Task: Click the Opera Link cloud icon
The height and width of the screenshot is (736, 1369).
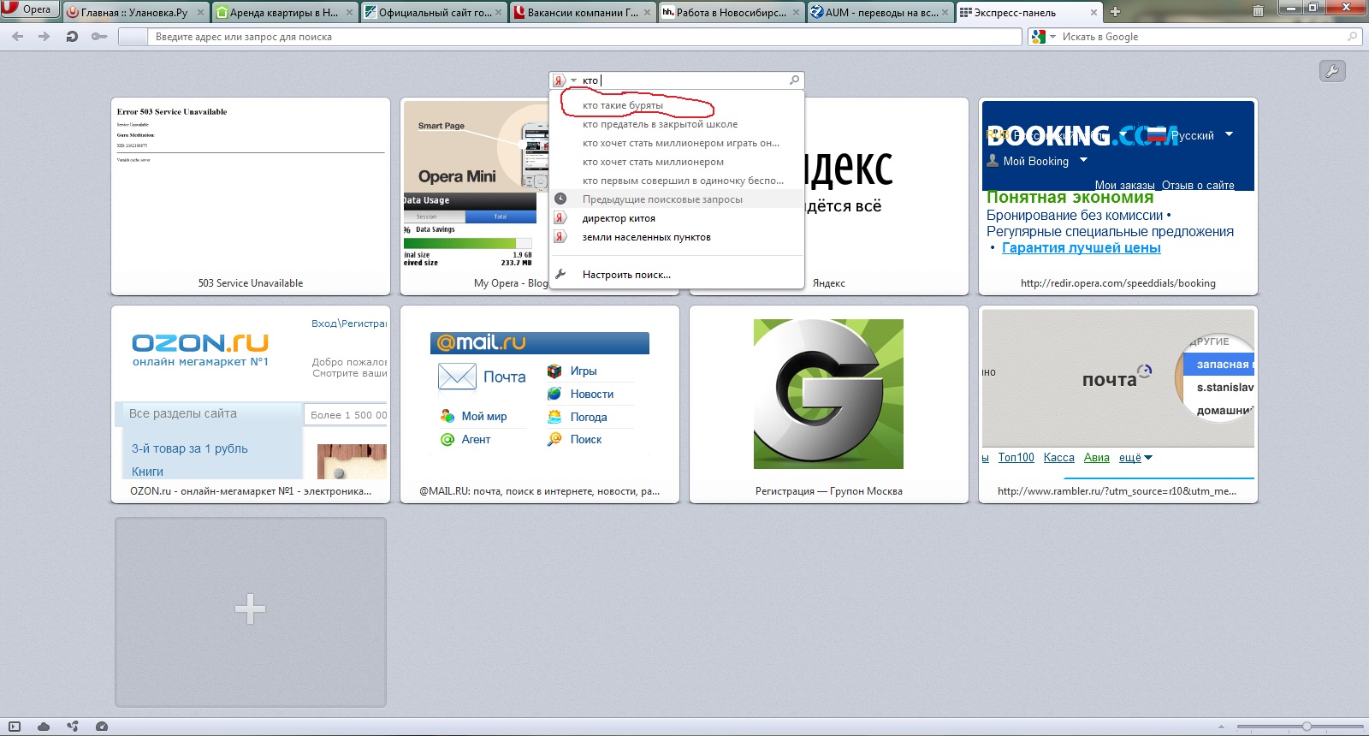Action: 44,727
